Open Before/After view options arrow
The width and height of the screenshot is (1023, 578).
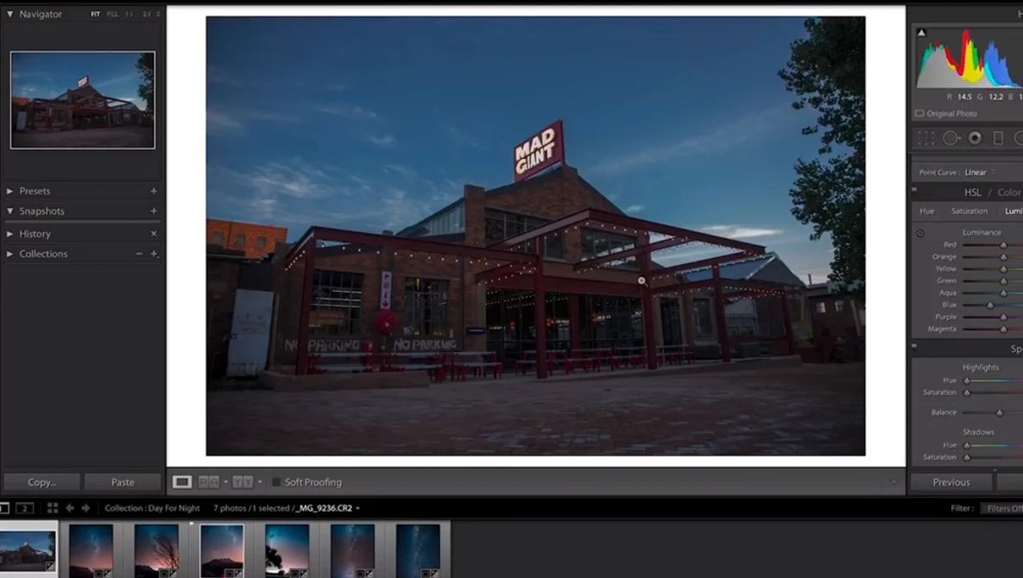(225, 482)
